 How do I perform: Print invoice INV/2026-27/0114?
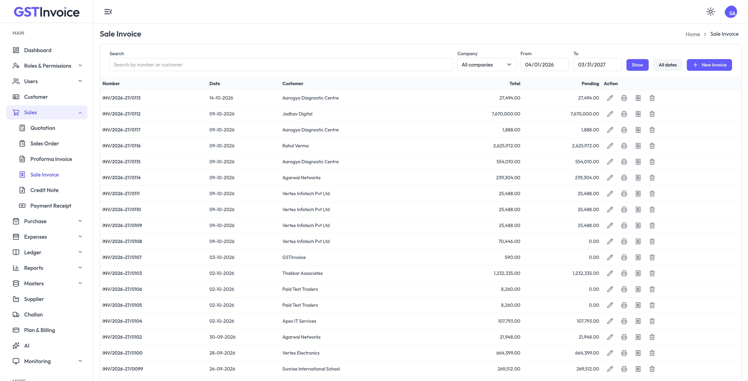tap(624, 178)
